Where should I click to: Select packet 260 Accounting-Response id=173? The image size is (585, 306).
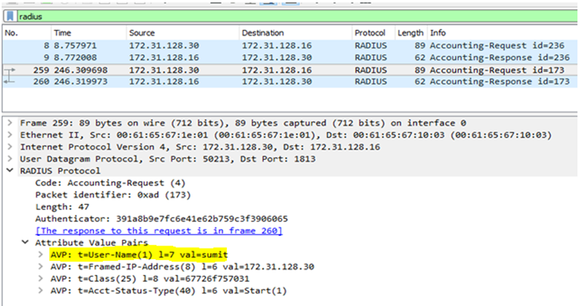(287, 82)
